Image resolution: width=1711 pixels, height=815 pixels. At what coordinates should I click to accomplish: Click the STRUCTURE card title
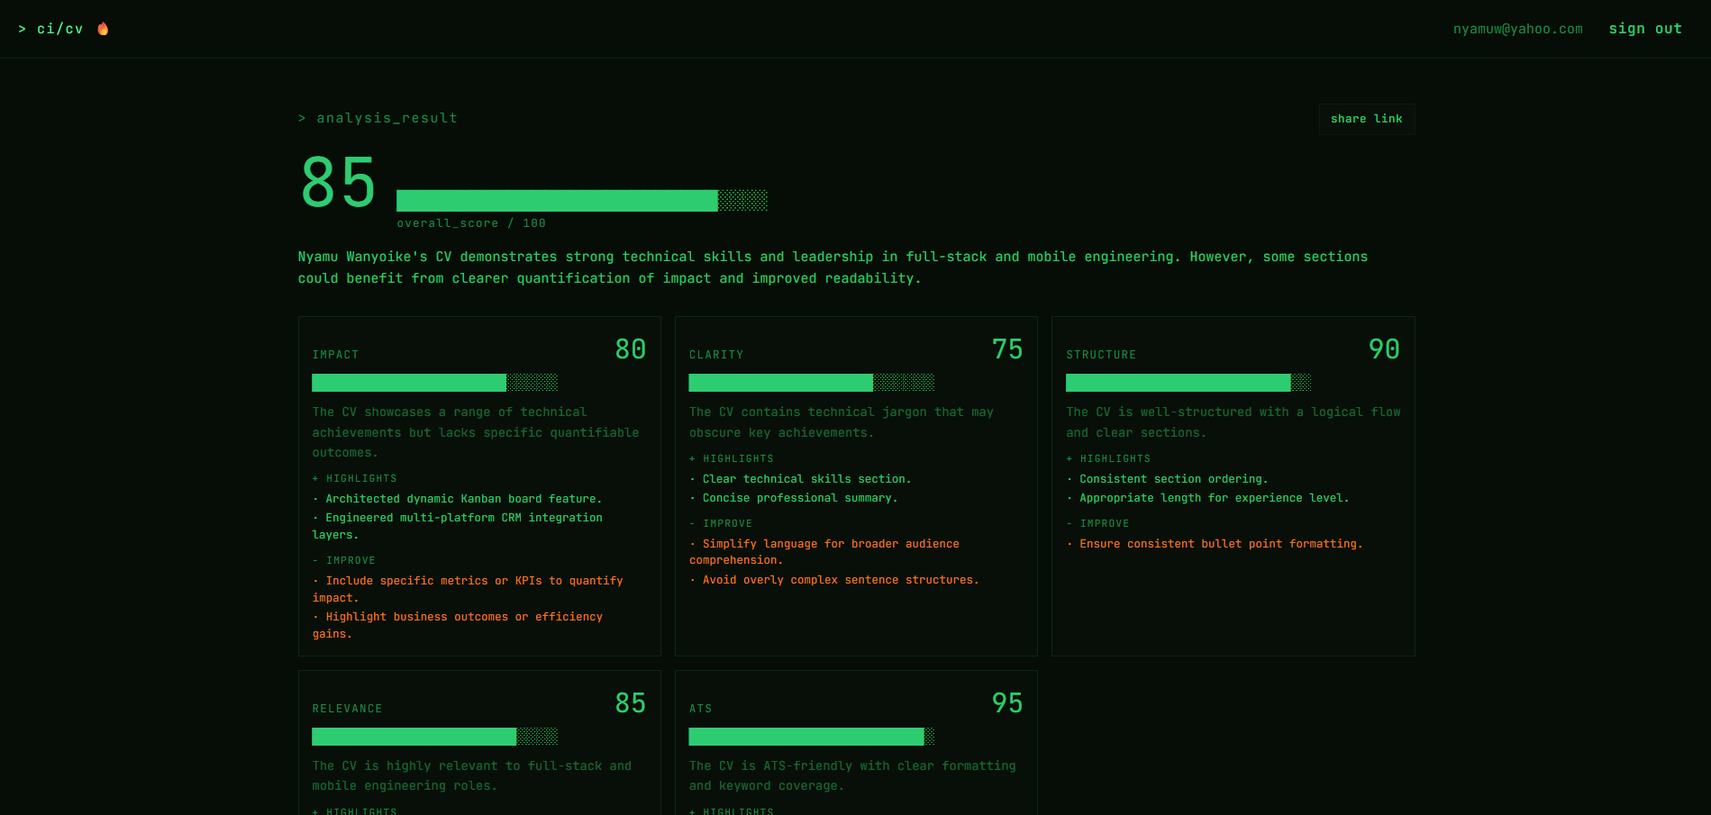click(x=1101, y=355)
